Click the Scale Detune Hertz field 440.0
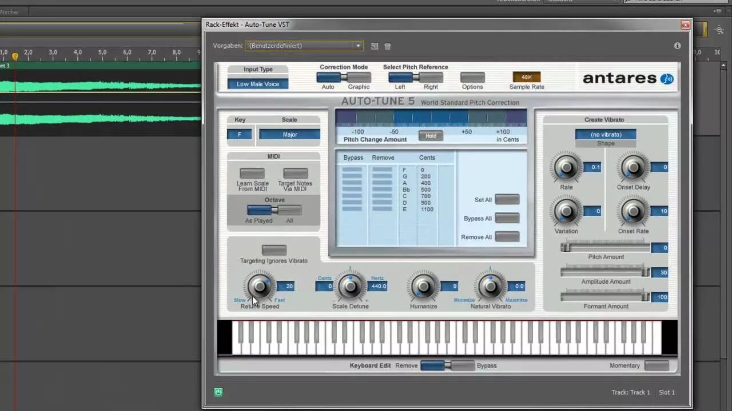The image size is (732, 411). [x=378, y=287]
